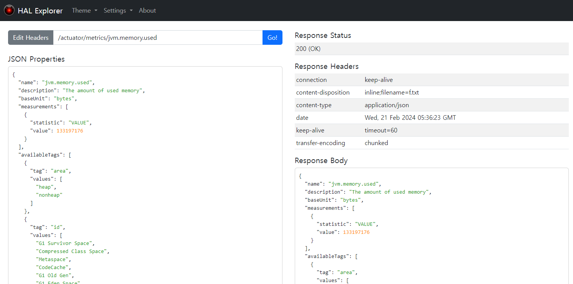This screenshot has width=573, height=284.
Task: Click the JSON Properties heading
Action: [36, 59]
